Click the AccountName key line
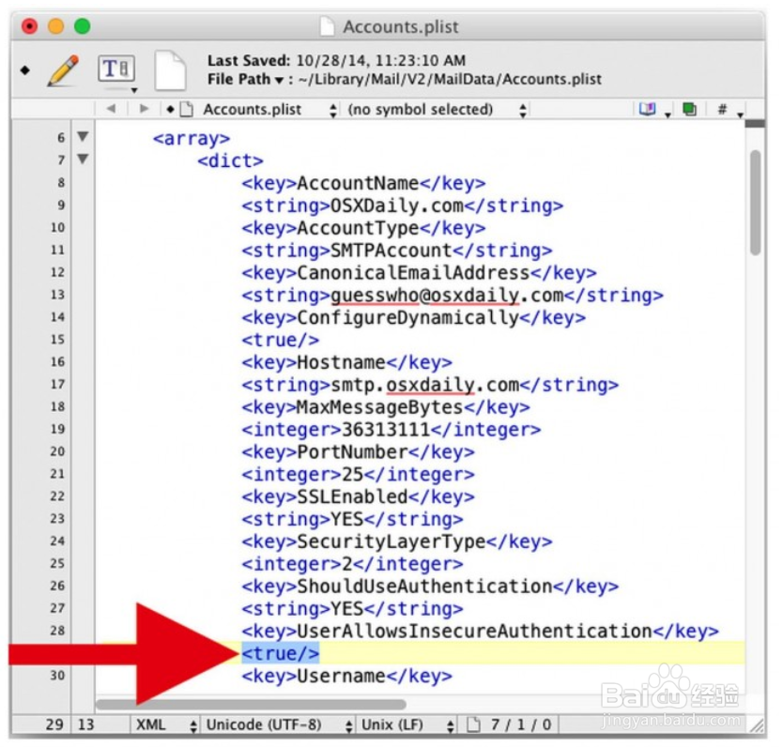783x747 pixels. (363, 183)
